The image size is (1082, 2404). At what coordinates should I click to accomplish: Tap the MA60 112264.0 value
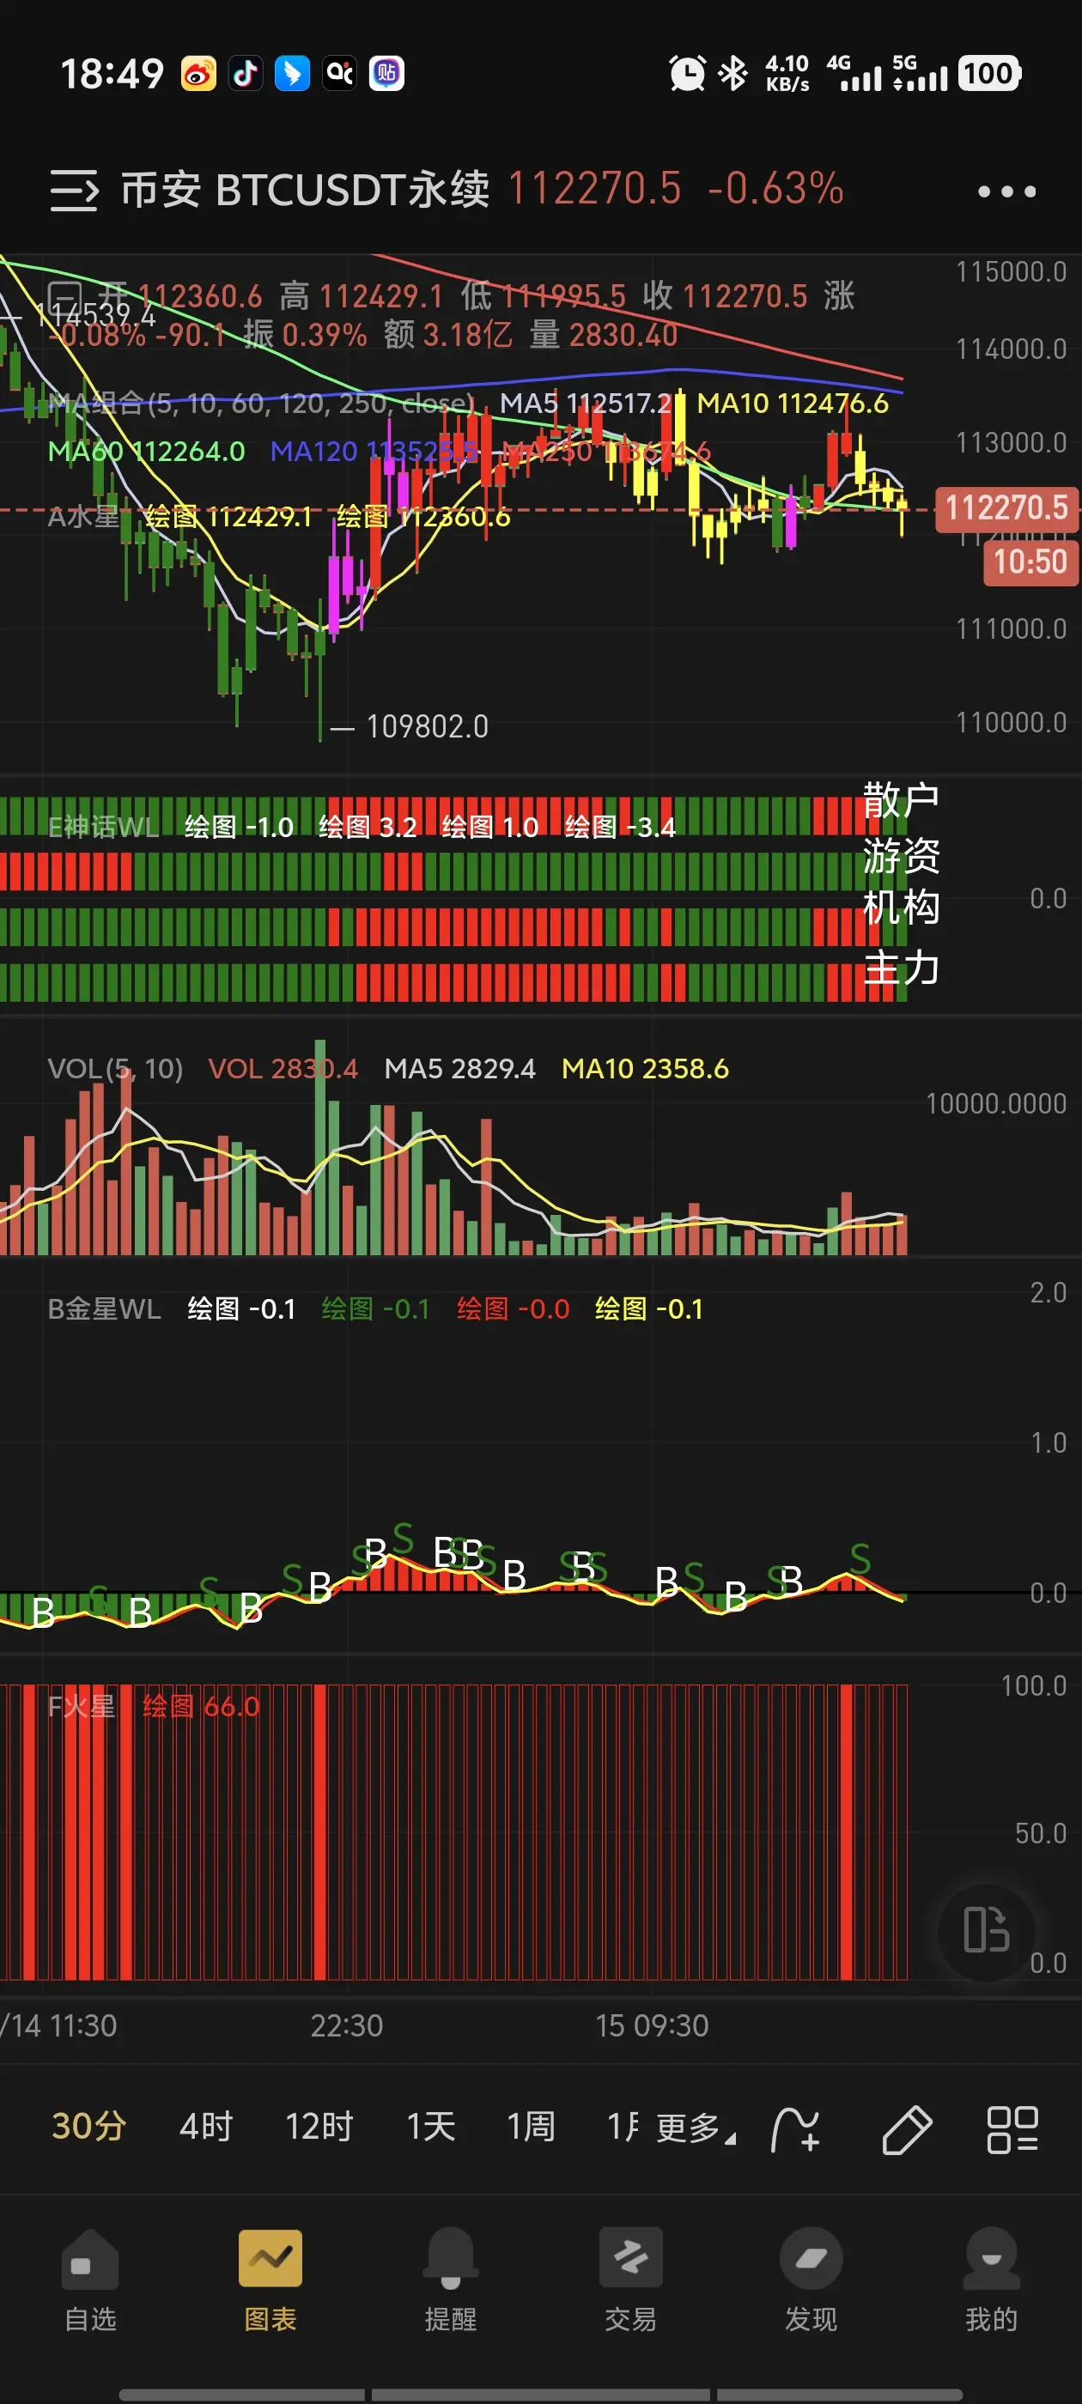click(x=146, y=452)
